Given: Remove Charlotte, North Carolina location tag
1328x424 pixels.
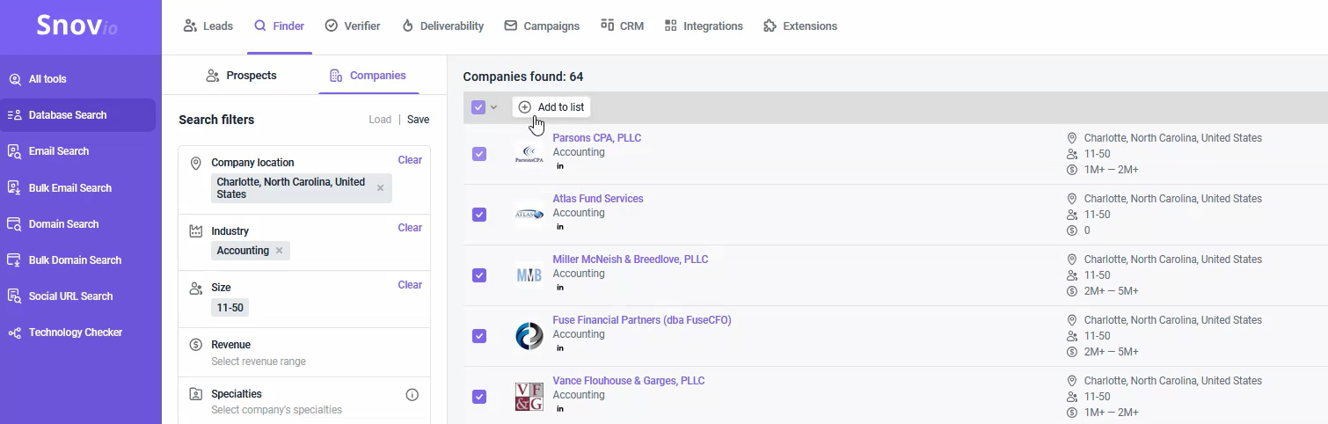Looking at the screenshot, I should (x=380, y=188).
